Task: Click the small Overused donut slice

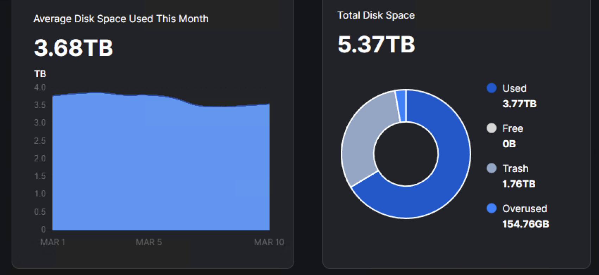Action: point(401,106)
